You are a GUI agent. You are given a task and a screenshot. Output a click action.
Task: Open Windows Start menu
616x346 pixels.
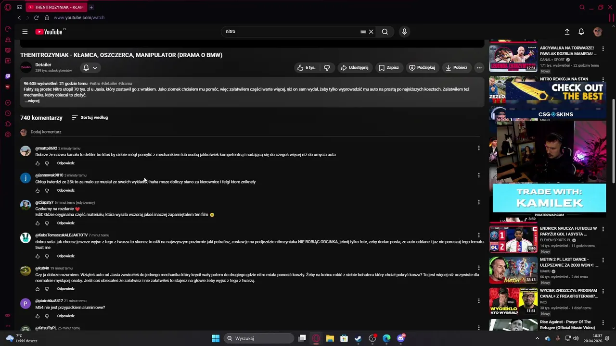click(x=216, y=338)
